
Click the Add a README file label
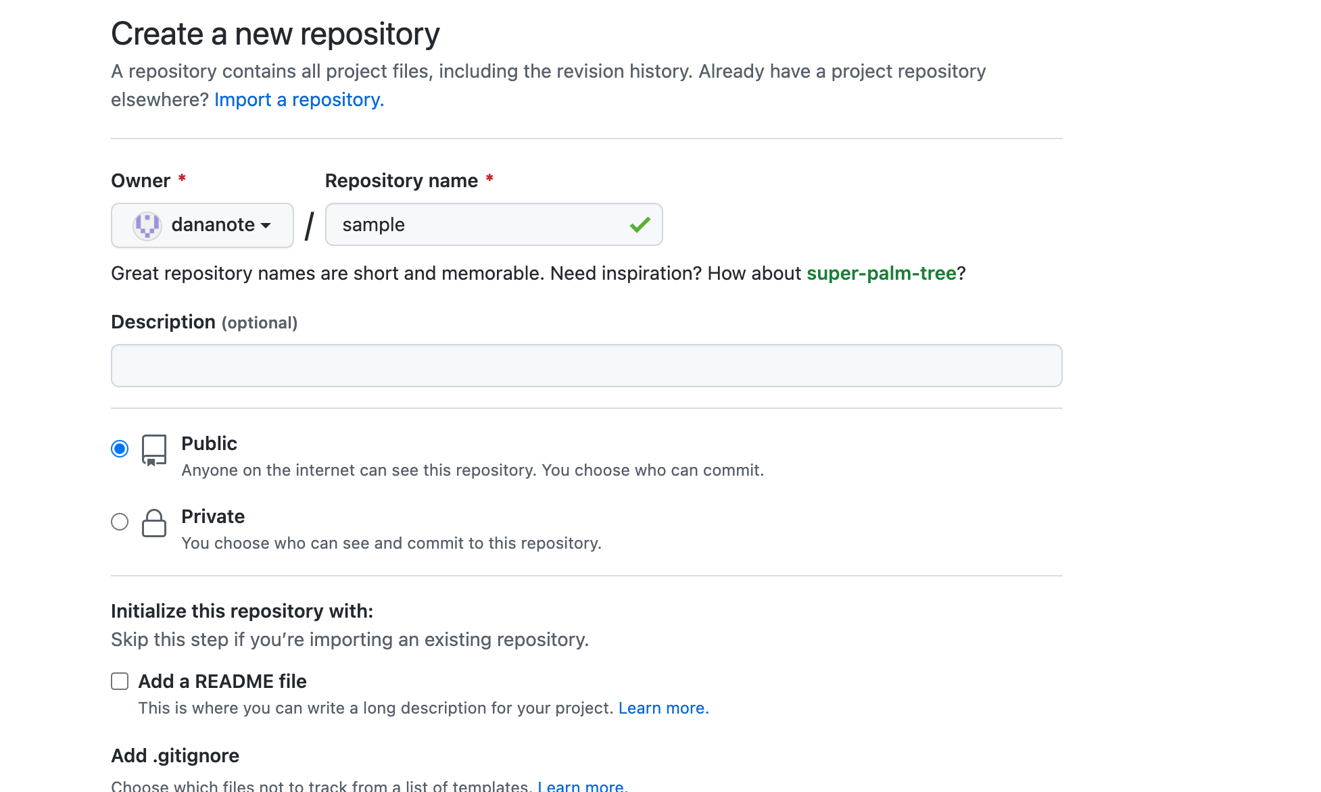[222, 682]
